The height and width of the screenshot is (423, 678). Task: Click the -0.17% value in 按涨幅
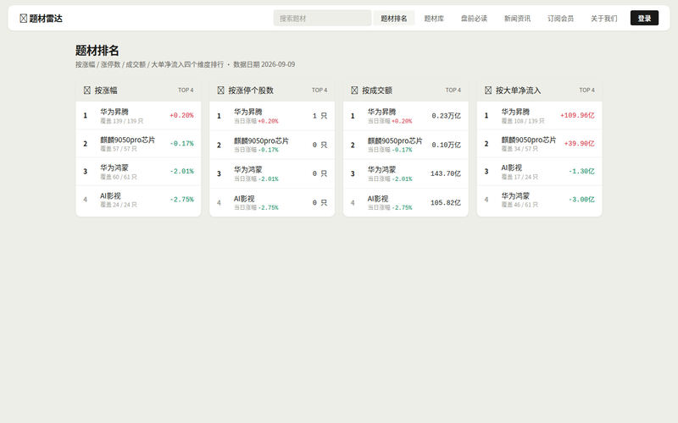click(x=181, y=144)
